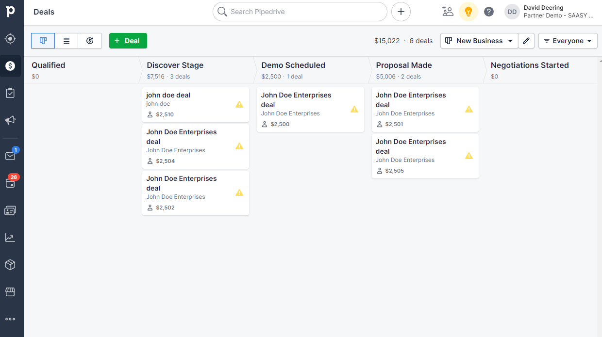Viewport: 602px width, 337px height.
Task: Open the $2,500 Demo Scheduled deal
Action: pyautogui.click(x=310, y=110)
